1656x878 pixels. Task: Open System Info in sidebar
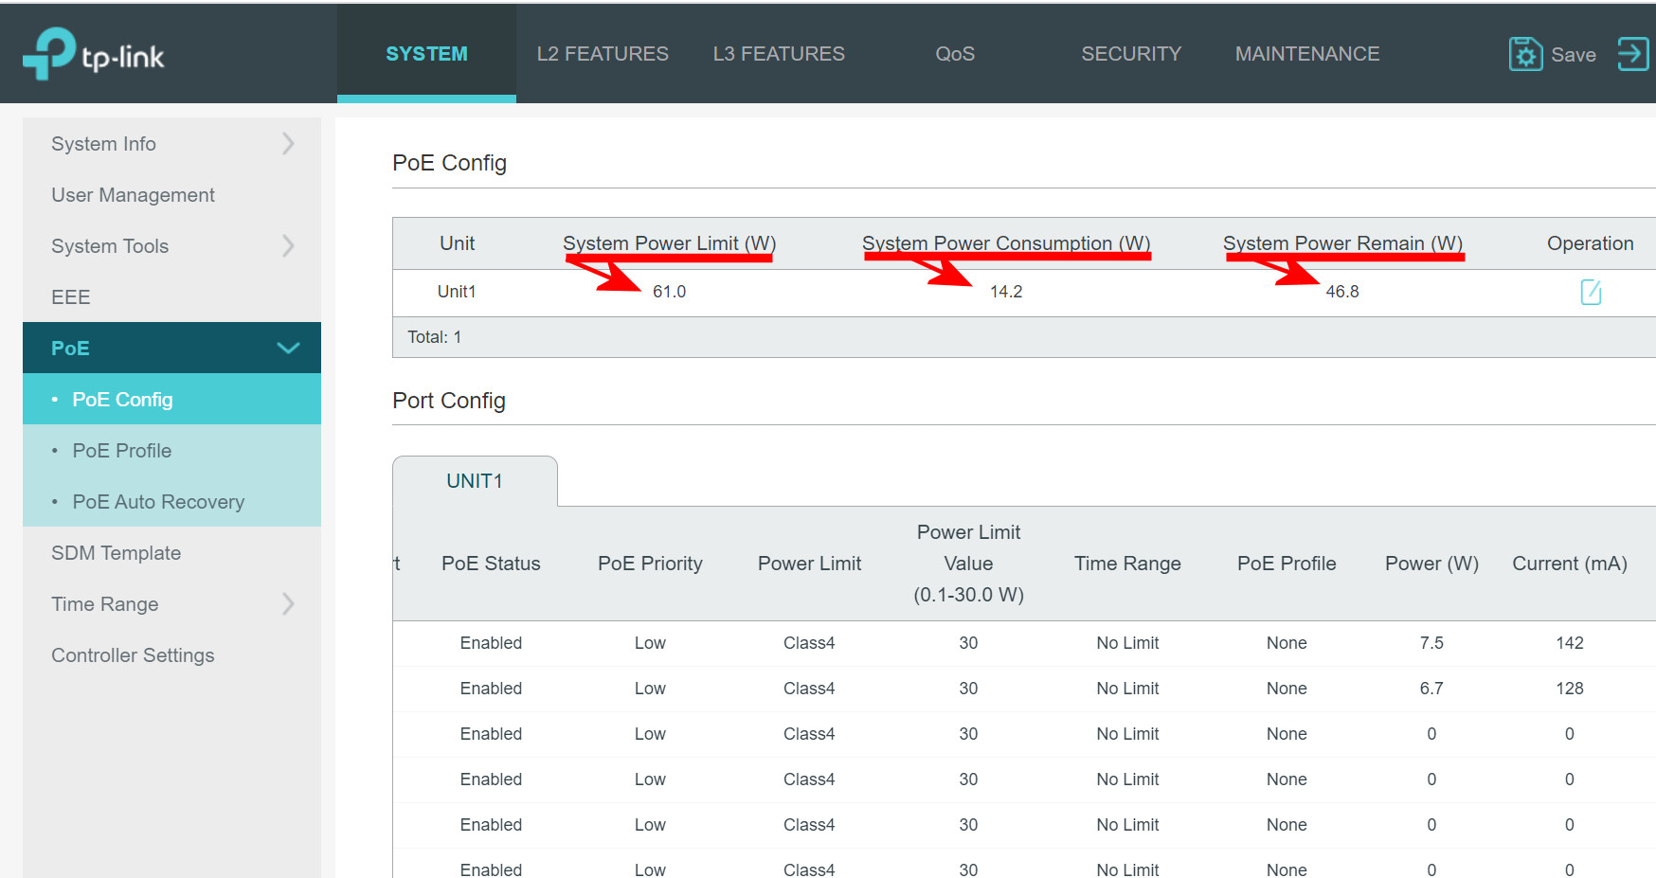pos(171,144)
